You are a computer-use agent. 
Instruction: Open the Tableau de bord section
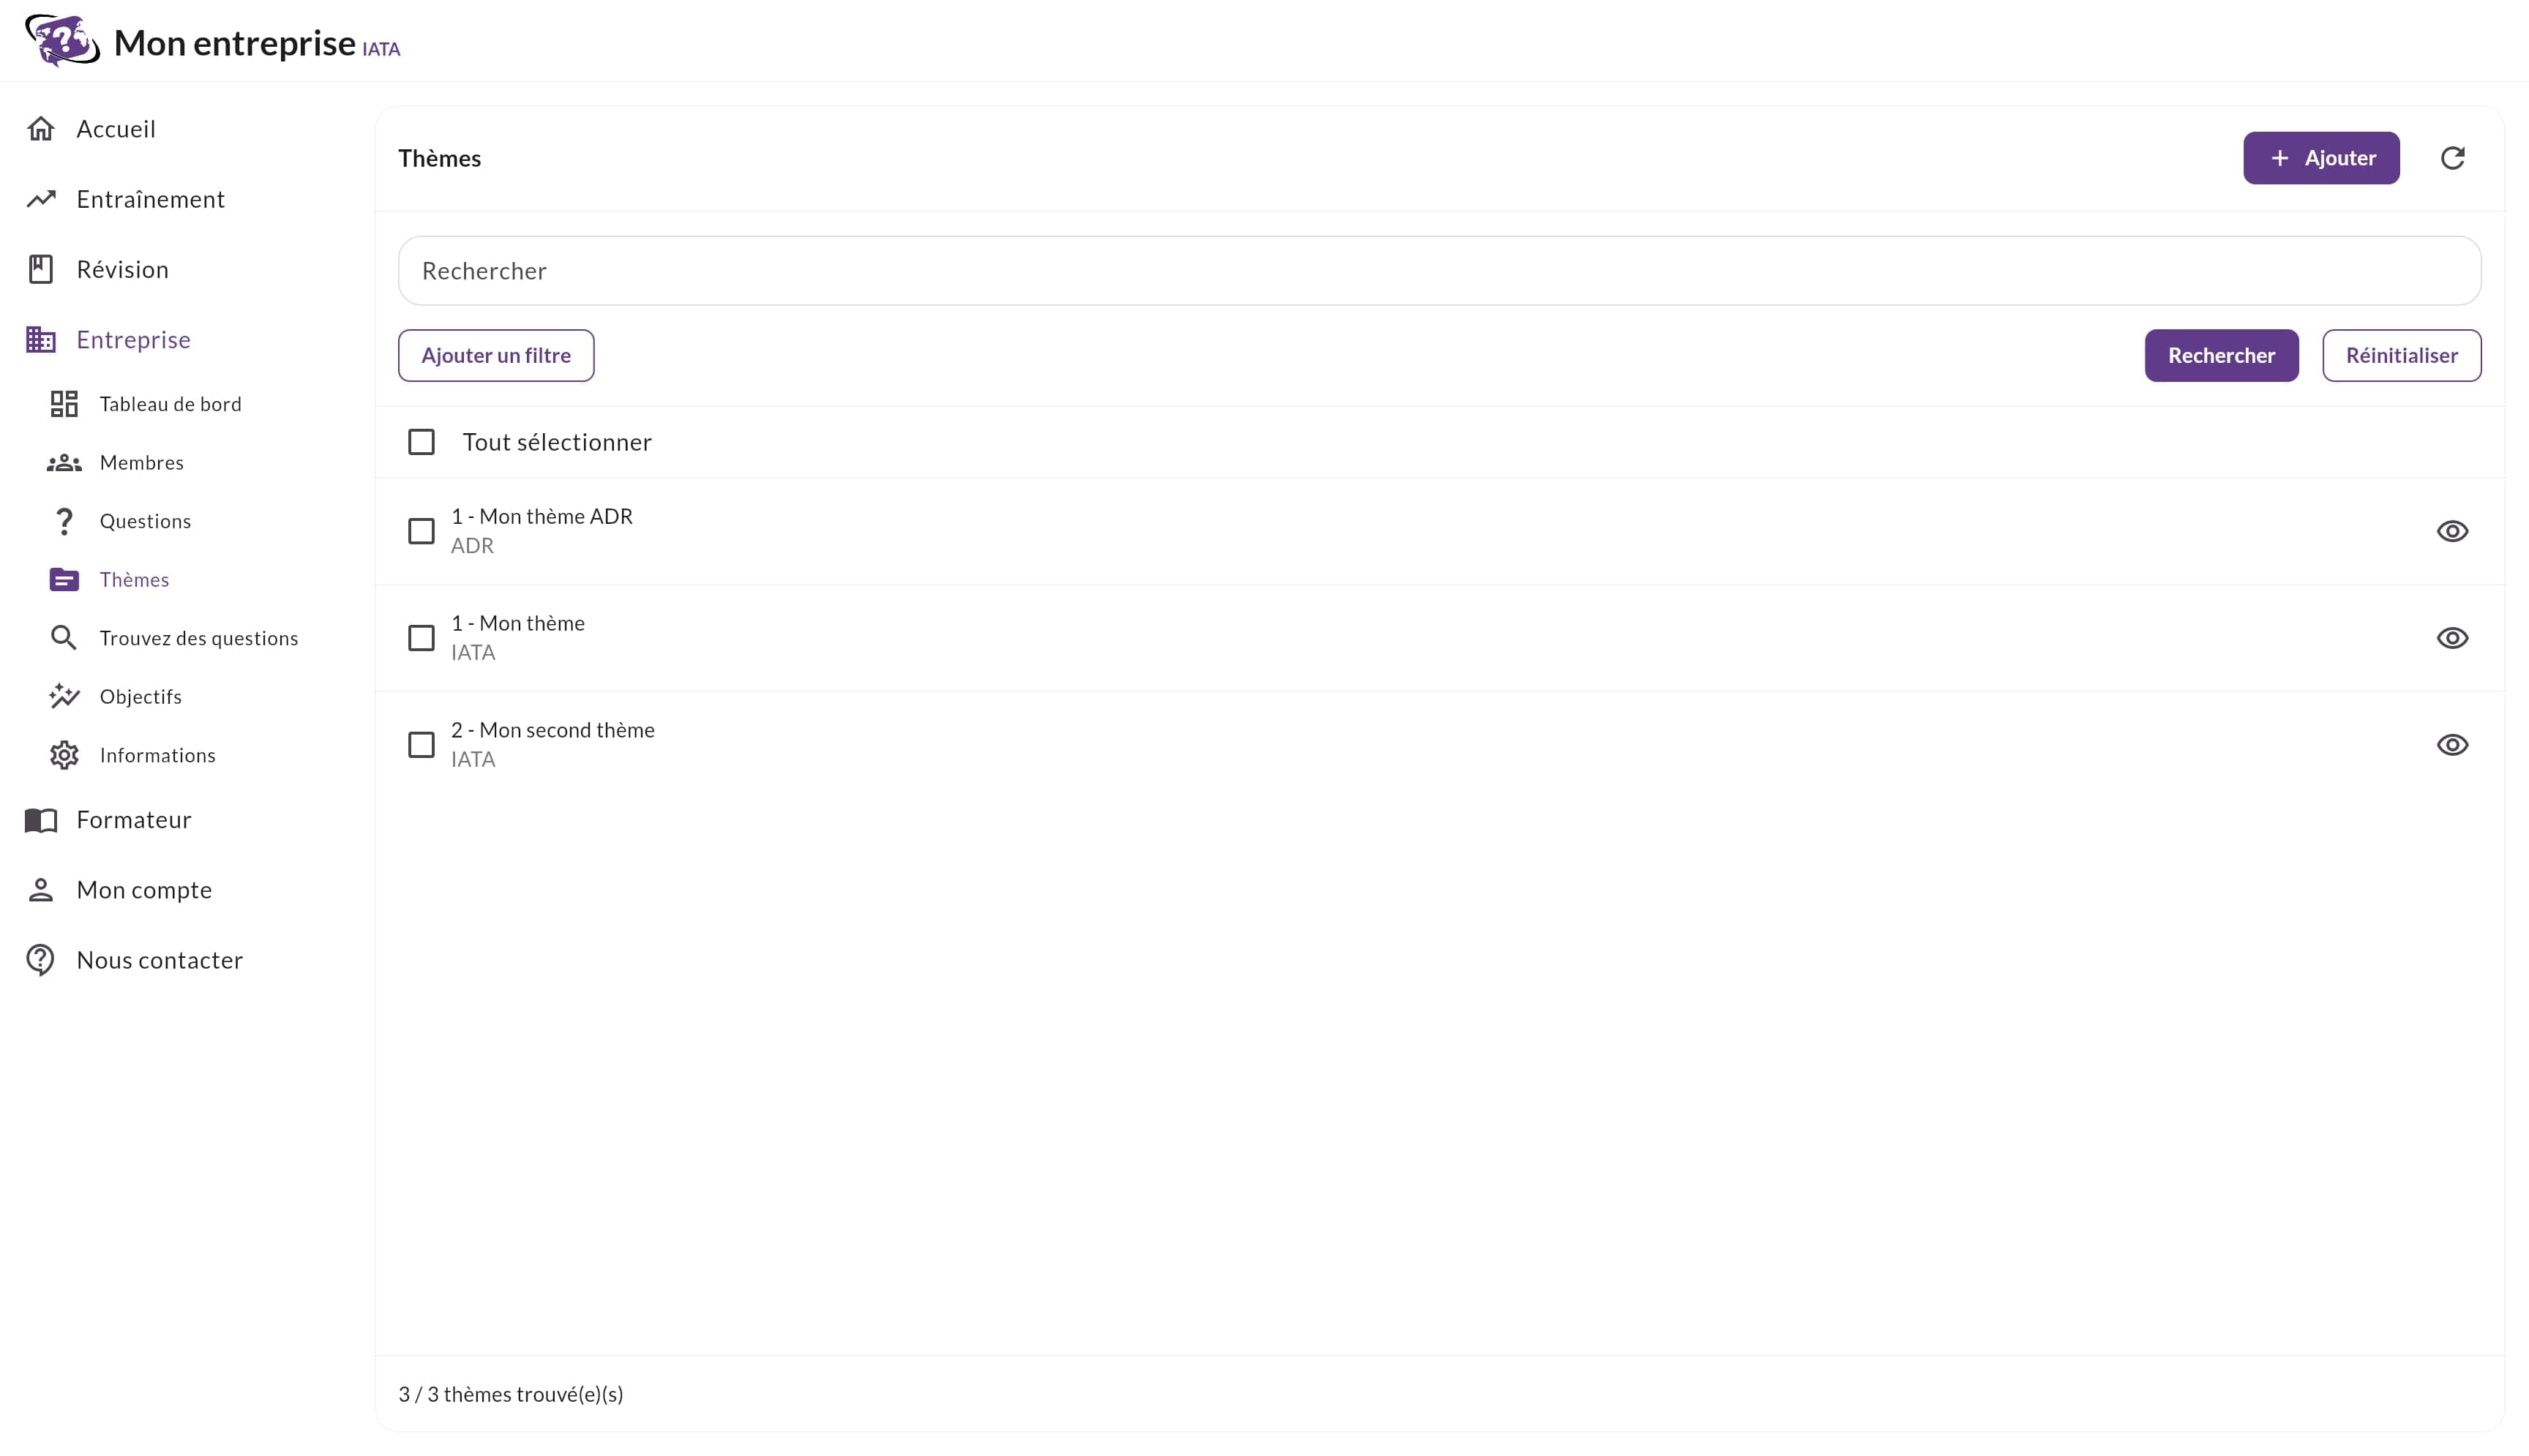[171, 403]
